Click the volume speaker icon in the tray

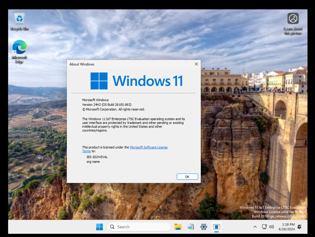(x=271, y=227)
